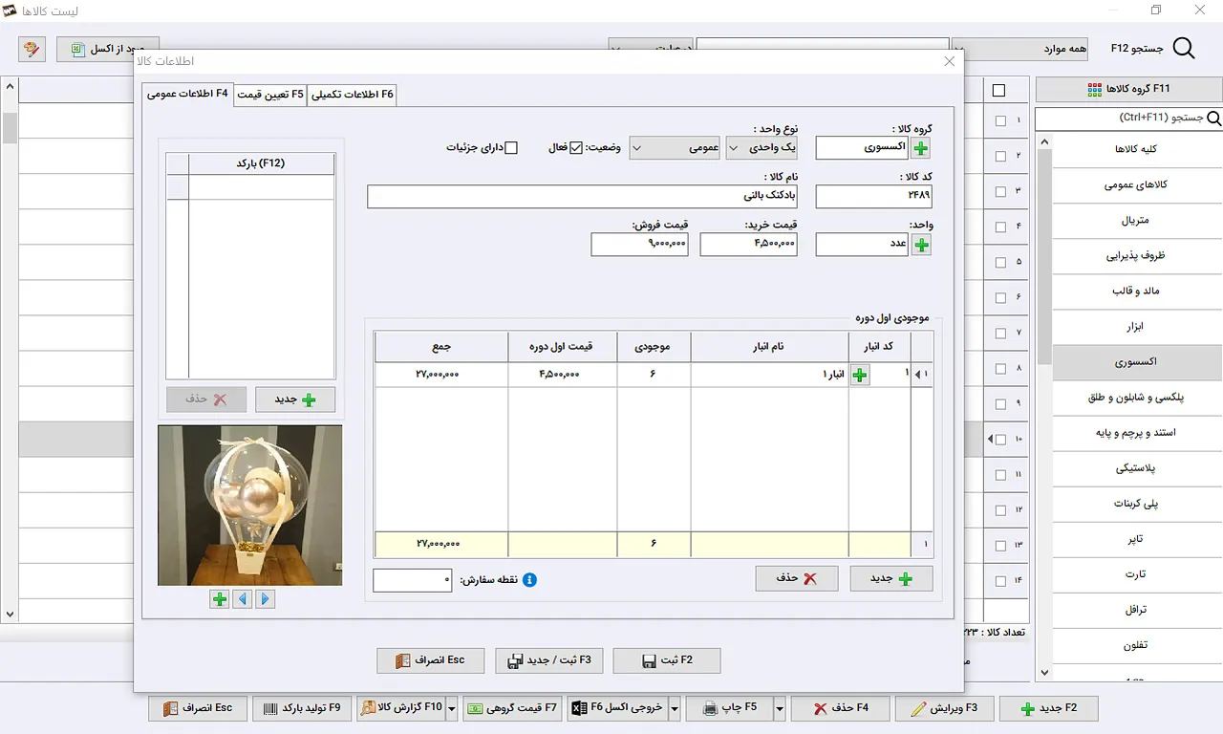Click F9 تولید بارکد button
The width and height of the screenshot is (1223, 734).
tap(302, 708)
